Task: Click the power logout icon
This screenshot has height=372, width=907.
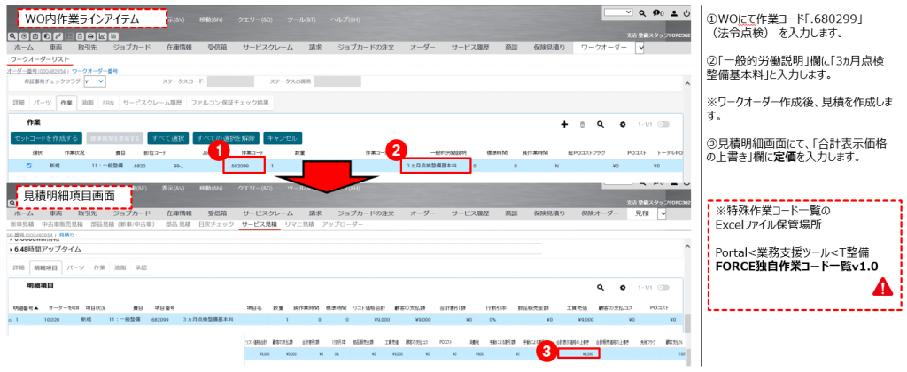Action: pos(686,13)
